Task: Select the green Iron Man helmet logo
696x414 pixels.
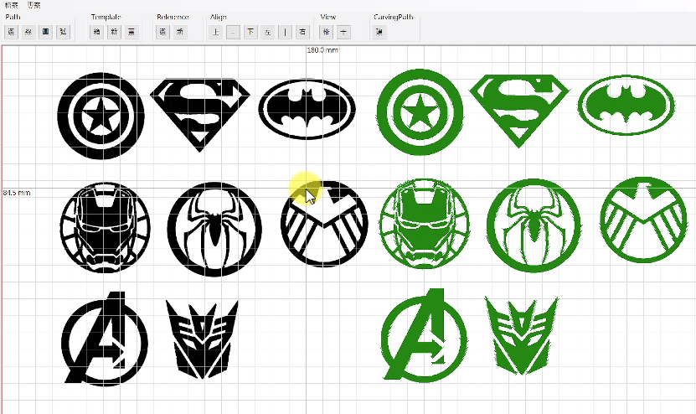Action: click(x=425, y=224)
